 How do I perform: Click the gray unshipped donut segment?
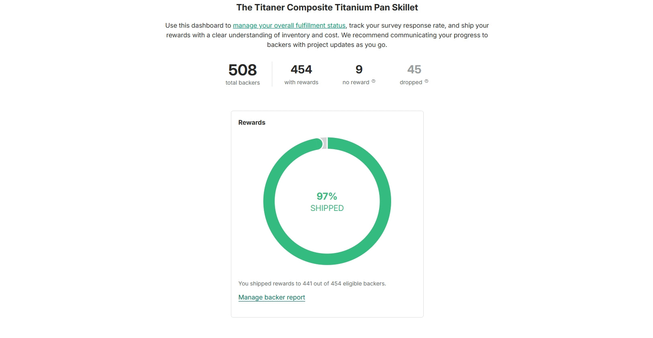(324, 143)
